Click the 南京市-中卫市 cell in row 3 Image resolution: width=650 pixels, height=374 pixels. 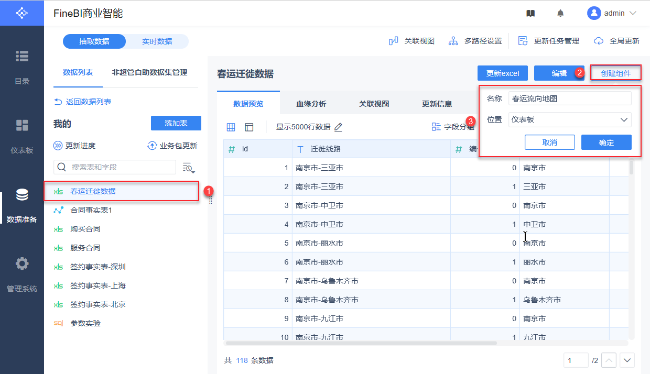pyautogui.click(x=372, y=205)
